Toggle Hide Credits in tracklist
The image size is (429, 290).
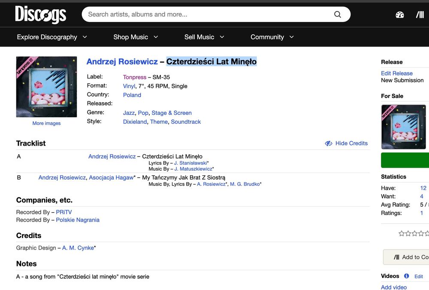click(x=346, y=143)
